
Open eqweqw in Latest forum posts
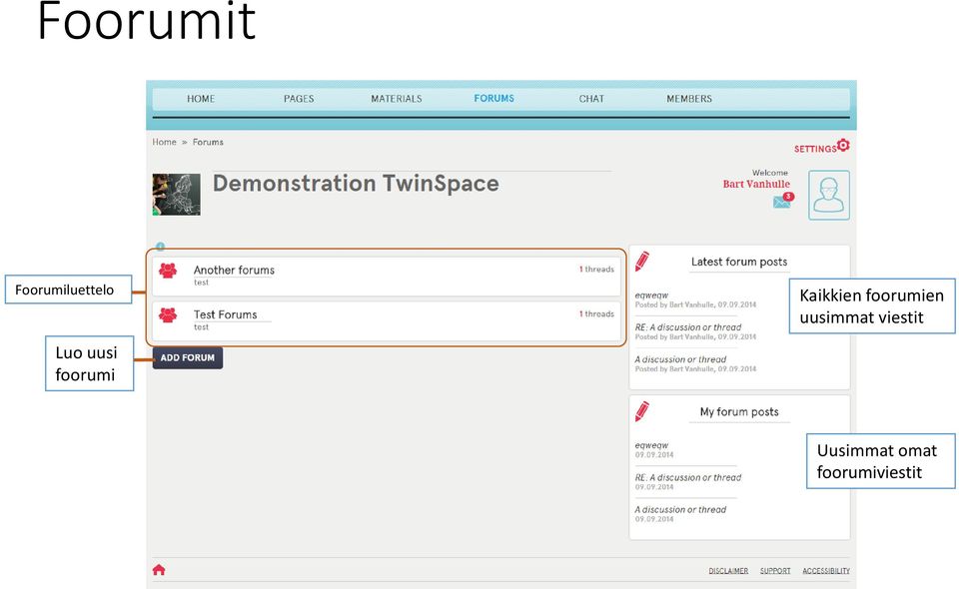tap(651, 295)
